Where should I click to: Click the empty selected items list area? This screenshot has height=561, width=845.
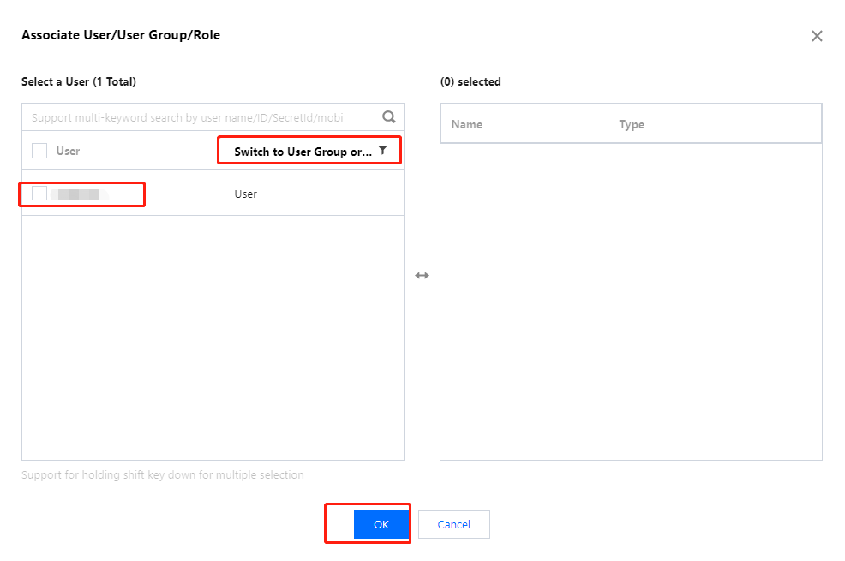coord(631,300)
